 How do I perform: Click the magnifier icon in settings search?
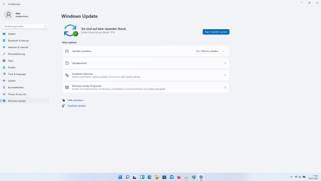pyautogui.click(x=45, y=26)
